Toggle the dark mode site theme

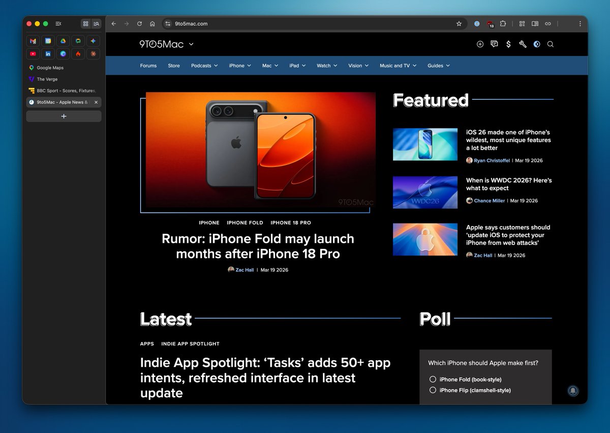point(537,44)
